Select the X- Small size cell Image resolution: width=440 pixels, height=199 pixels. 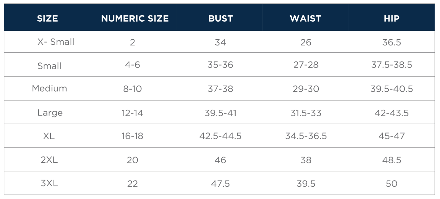[x=56, y=42]
